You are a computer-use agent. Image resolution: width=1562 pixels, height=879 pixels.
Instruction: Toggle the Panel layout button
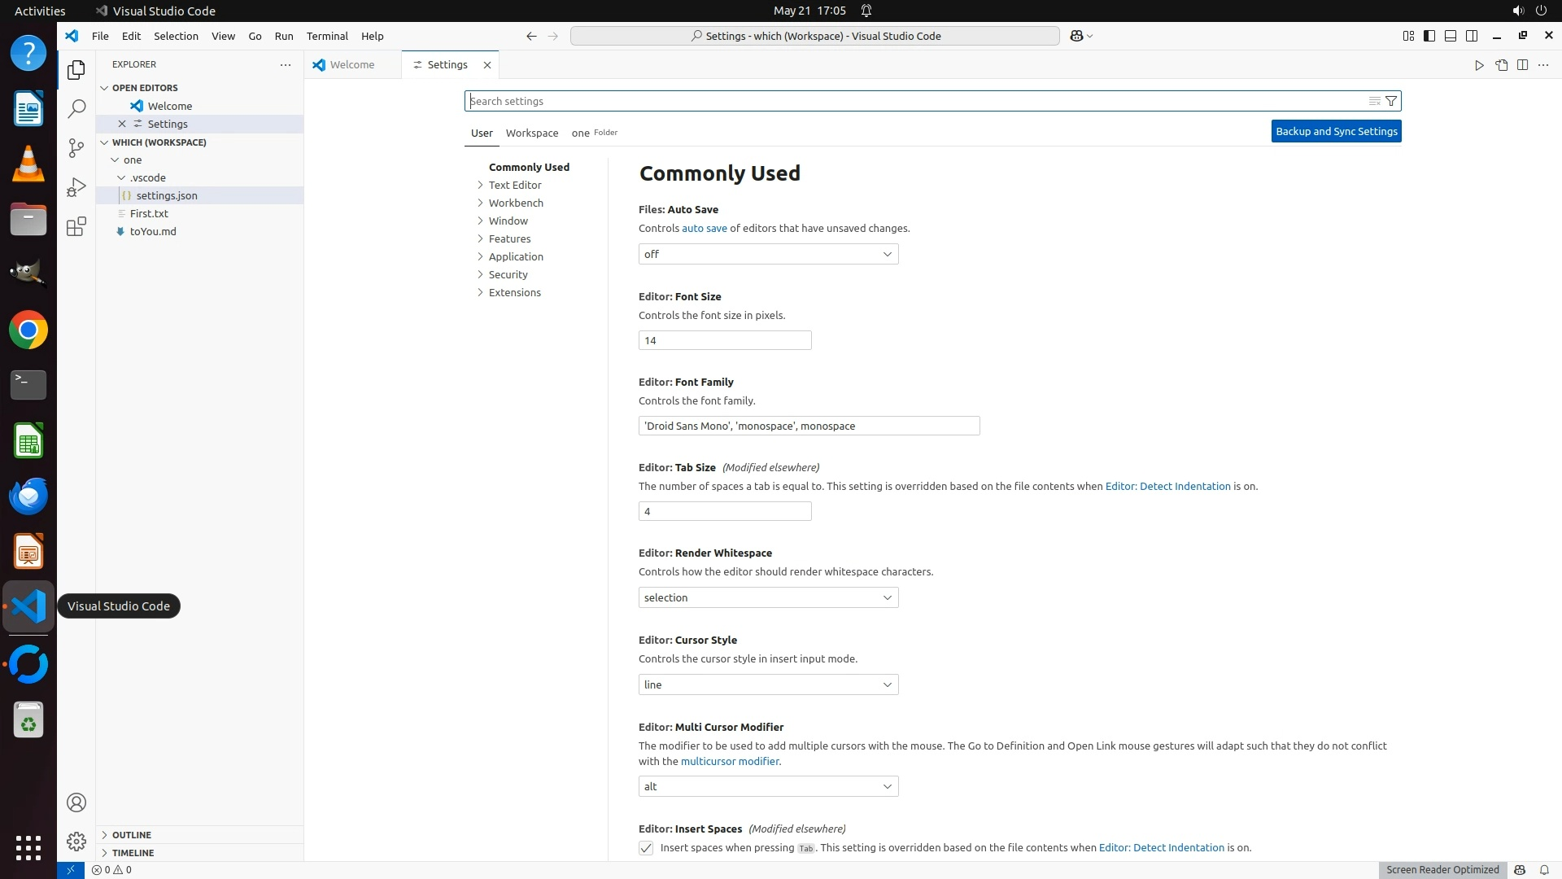pyautogui.click(x=1451, y=36)
